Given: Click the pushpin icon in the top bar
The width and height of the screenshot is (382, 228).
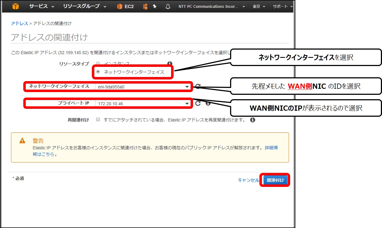Looking at the screenshot, I should click(x=155, y=6).
